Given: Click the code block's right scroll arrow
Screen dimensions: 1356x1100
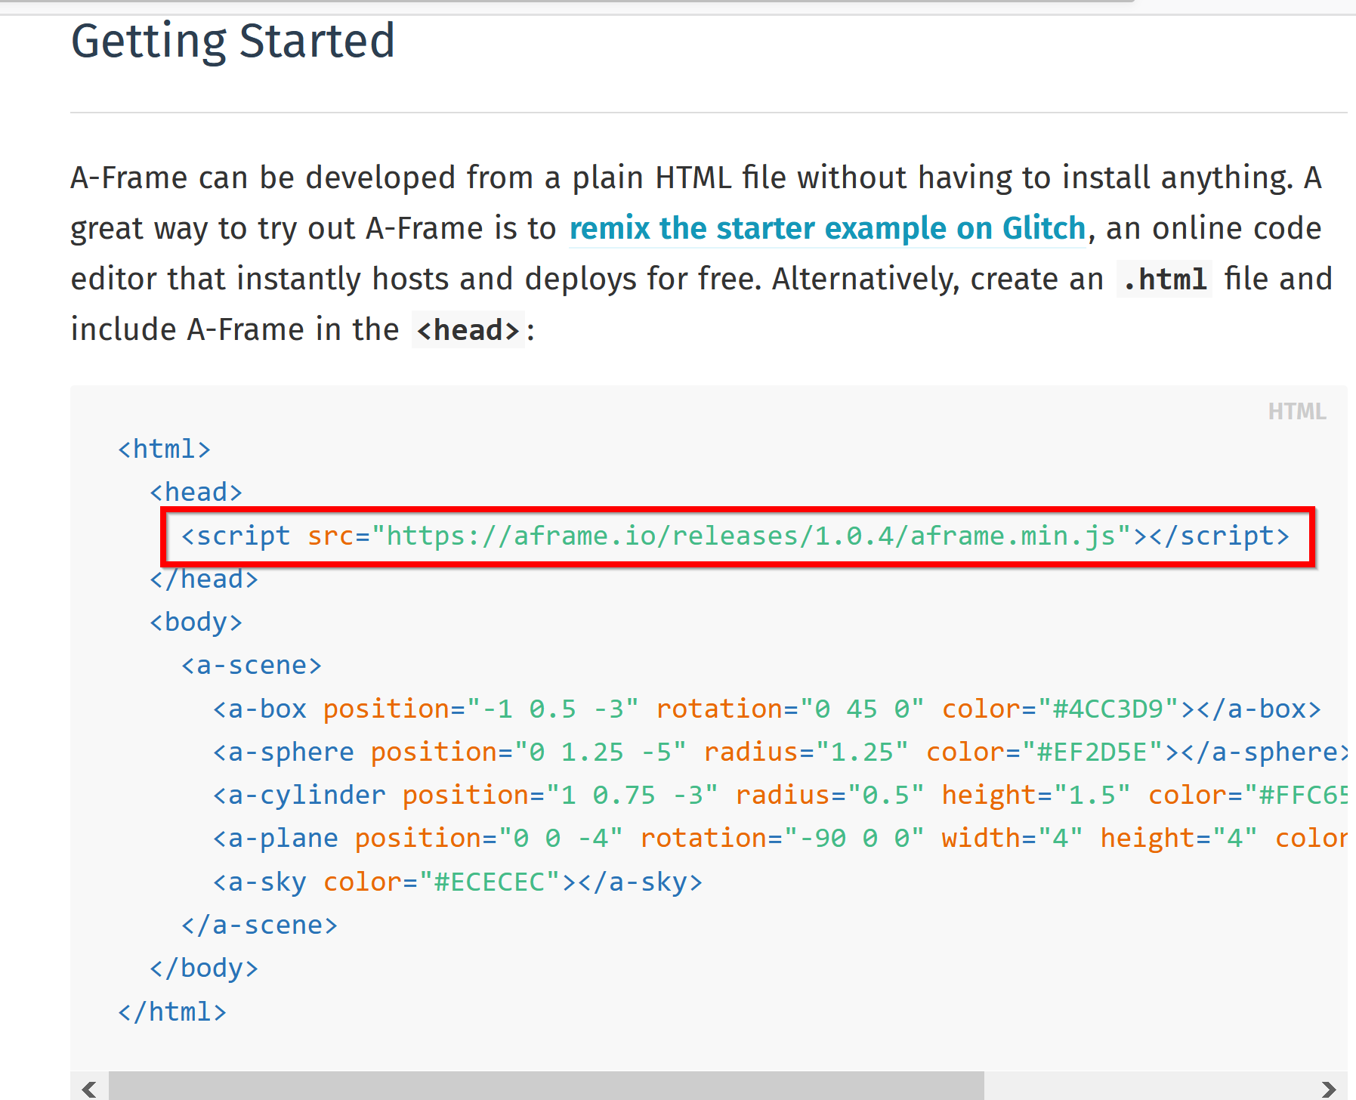Looking at the screenshot, I should pyautogui.click(x=1329, y=1089).
